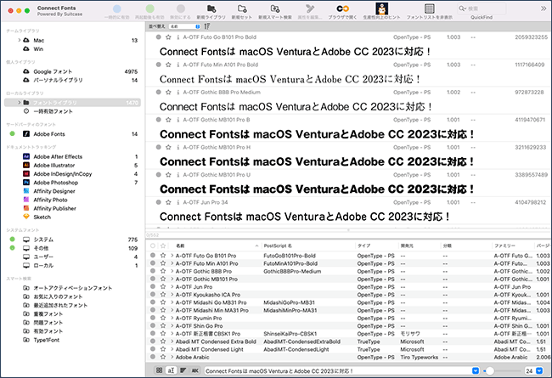552x378 pixels.
Task: Toggle activation dot for A-OTF Futo Go B101 Pro Bold preview
Action: [x=159, y=37]
